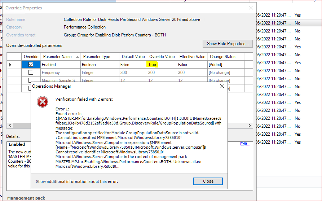Image resolution: width=322 pixels, height=201 pixels.
Task: Click horizontal scrollbar left arrow
Action: [x=10, y=125]
